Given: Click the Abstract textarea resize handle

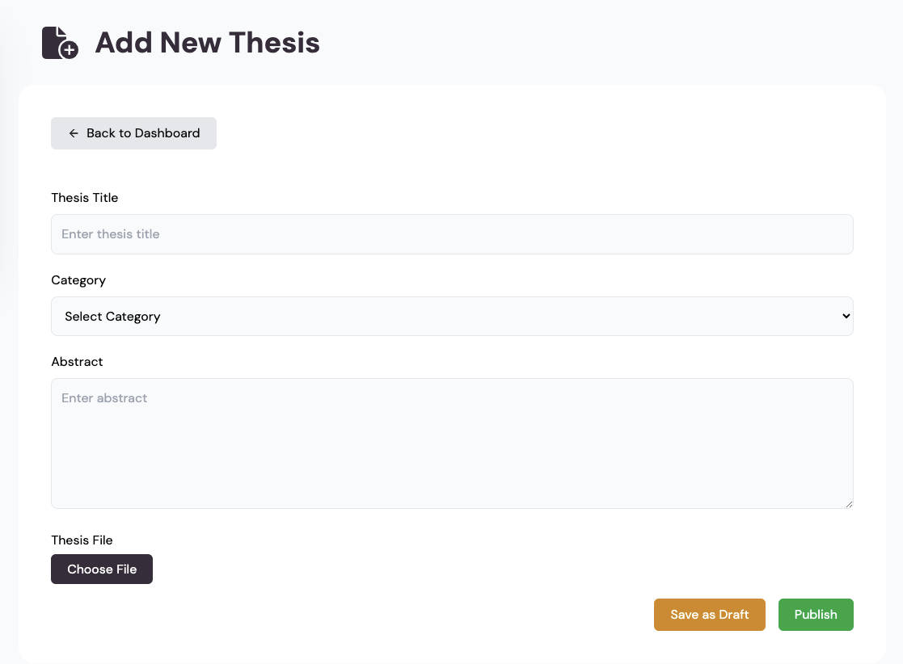Looking at the screenshot, I should [848, 503].
